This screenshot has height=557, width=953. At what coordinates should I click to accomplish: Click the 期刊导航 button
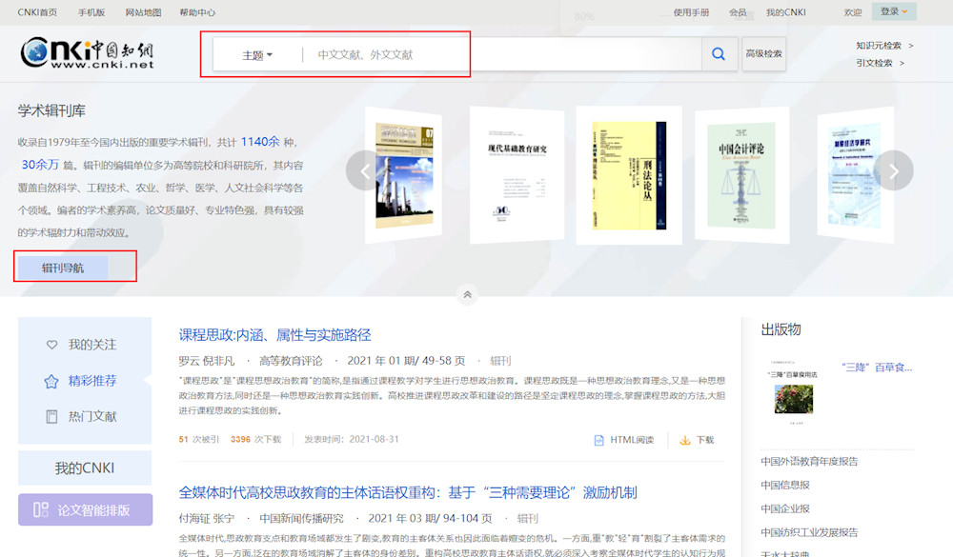pyautogui.click(x=63, y=268)
